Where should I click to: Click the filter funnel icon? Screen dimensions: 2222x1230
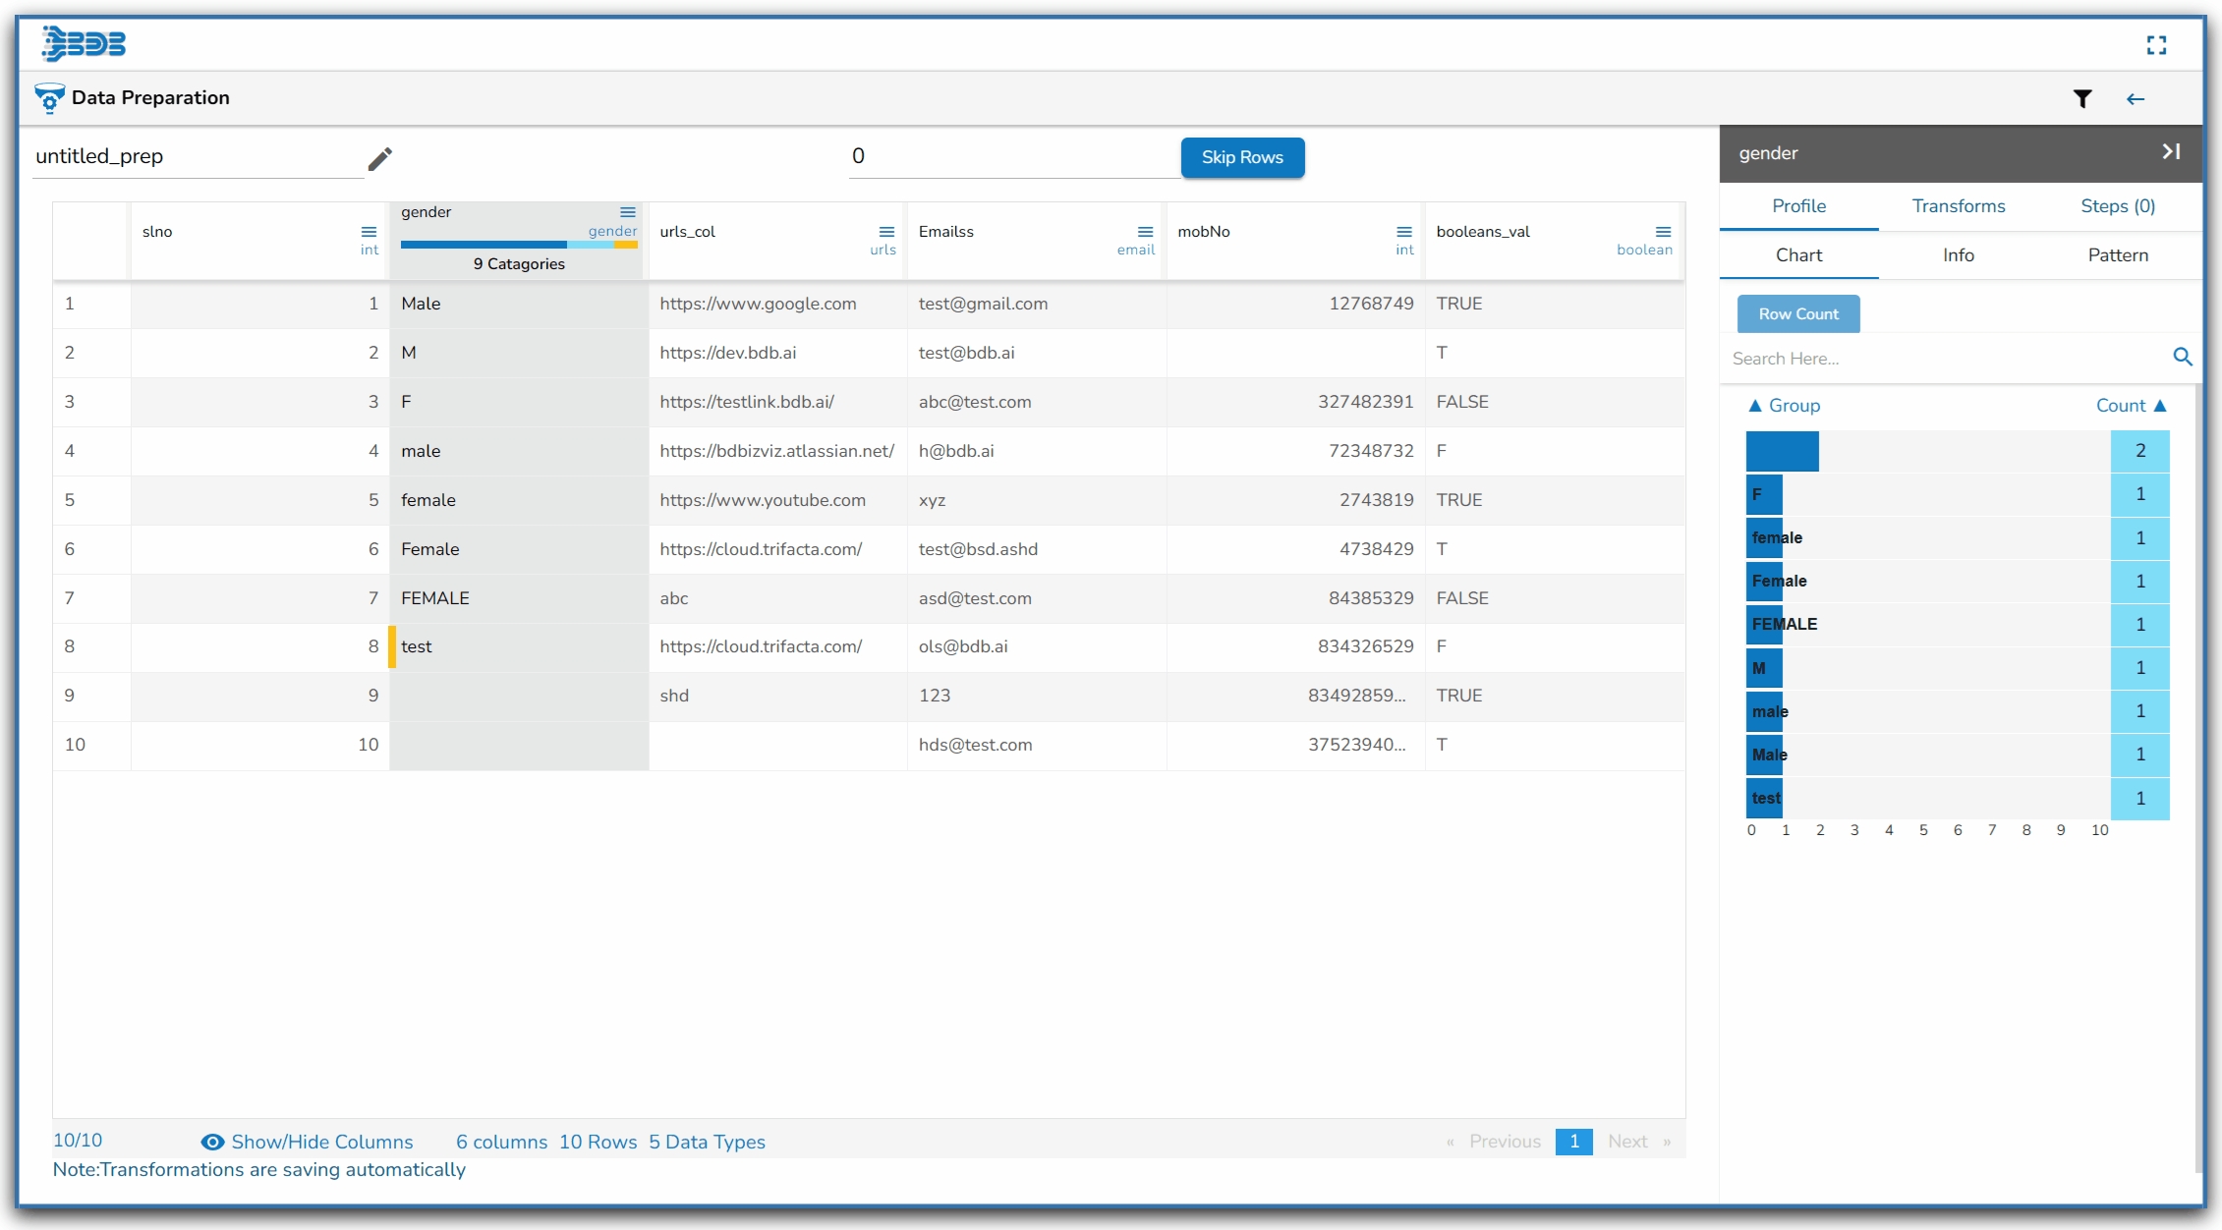(2081, 98)
